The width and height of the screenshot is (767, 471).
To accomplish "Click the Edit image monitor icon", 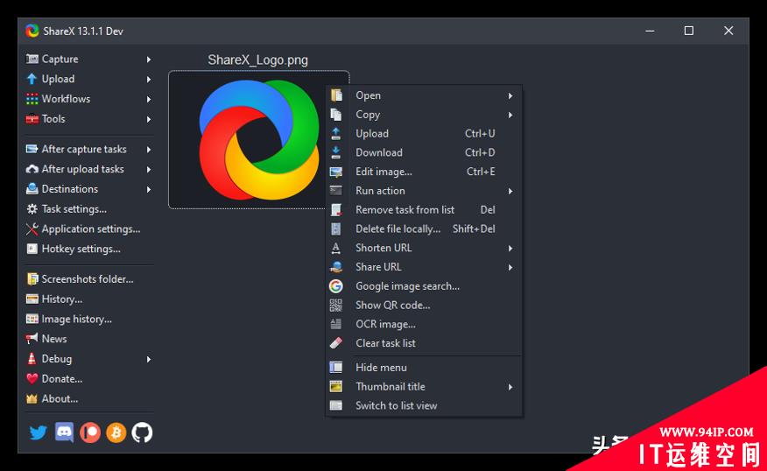I will (x=335, y=172).
